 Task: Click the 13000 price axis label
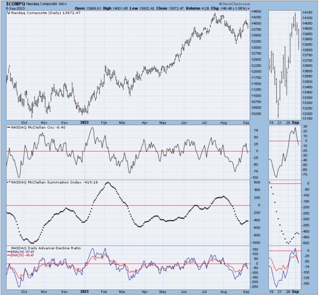257,48
